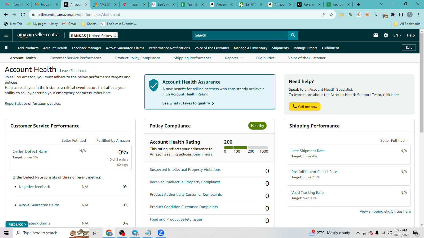Open the AMZScout extension icon
This screenshot has height=238, width=424.
pos(342,15)
